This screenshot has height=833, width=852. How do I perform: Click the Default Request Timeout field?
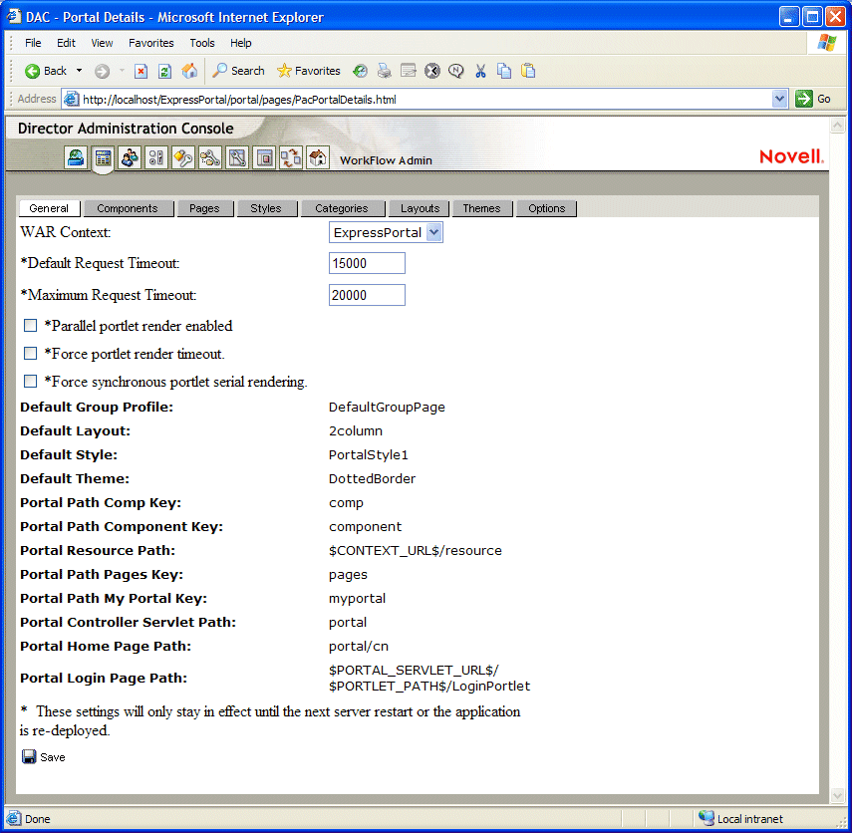pyautogui.click(x=367, y=263)
